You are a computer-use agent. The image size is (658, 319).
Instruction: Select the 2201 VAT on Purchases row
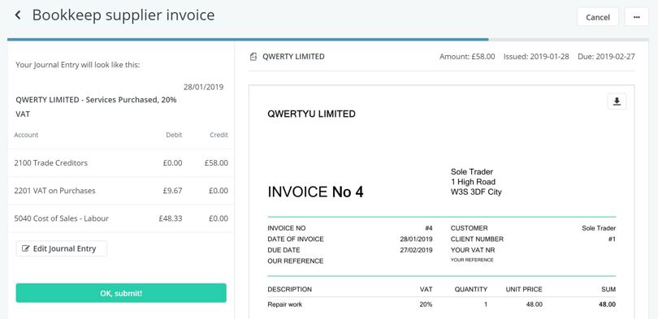121,191
